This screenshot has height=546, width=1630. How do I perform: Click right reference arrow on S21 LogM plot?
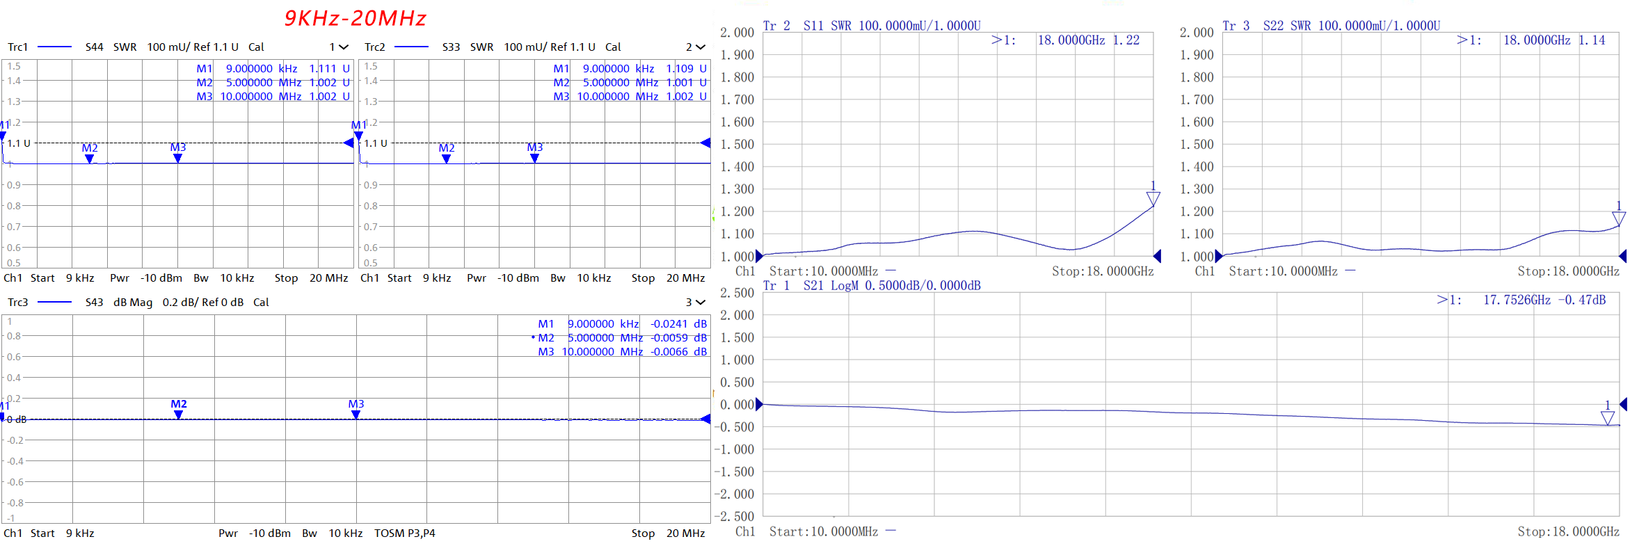[1623, 404]
